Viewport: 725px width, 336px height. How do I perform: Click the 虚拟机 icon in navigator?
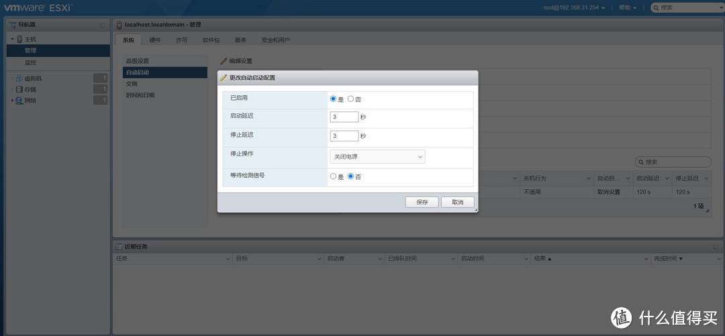19,78
